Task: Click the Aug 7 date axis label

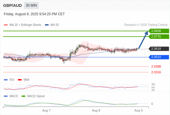Action: [46, 110]
